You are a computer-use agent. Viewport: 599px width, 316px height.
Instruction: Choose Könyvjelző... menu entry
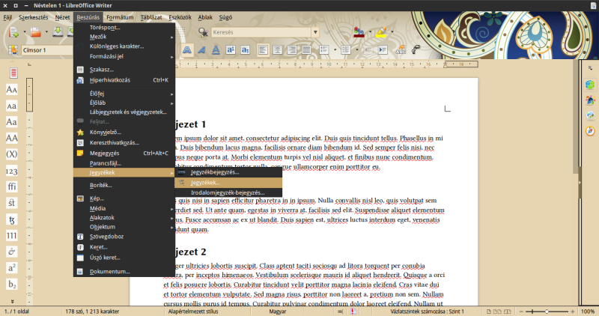(124, 133)
